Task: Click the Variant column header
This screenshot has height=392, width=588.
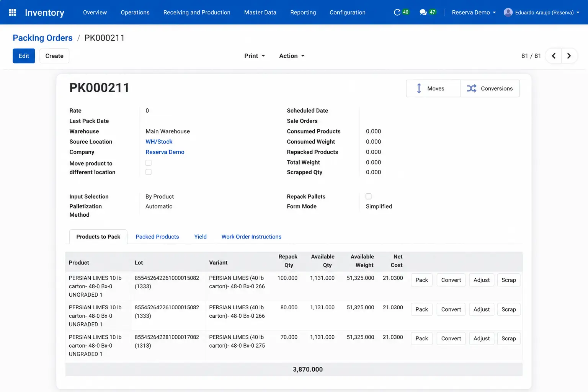Action: [x=218, y=263]
